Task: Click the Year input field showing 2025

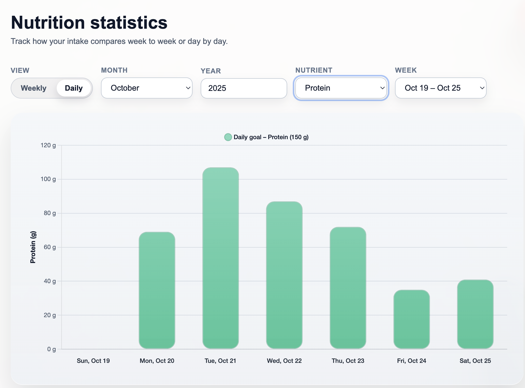Action: pos(243,88)
